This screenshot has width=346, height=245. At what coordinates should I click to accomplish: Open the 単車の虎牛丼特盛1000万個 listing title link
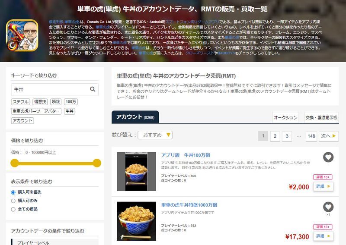(189, 205)
